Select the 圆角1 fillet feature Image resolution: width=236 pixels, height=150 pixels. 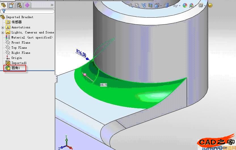point(16,68)
